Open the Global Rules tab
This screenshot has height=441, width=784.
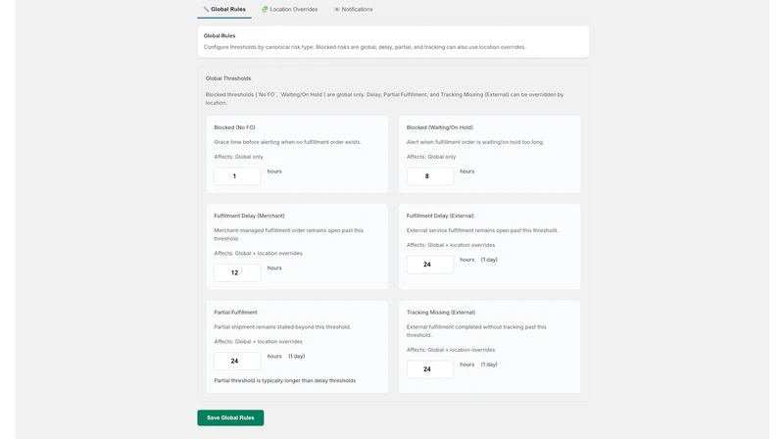[x=224, y=9]
